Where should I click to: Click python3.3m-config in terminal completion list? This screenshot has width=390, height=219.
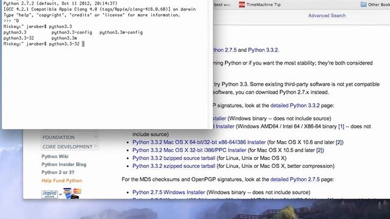click(121, 32)
